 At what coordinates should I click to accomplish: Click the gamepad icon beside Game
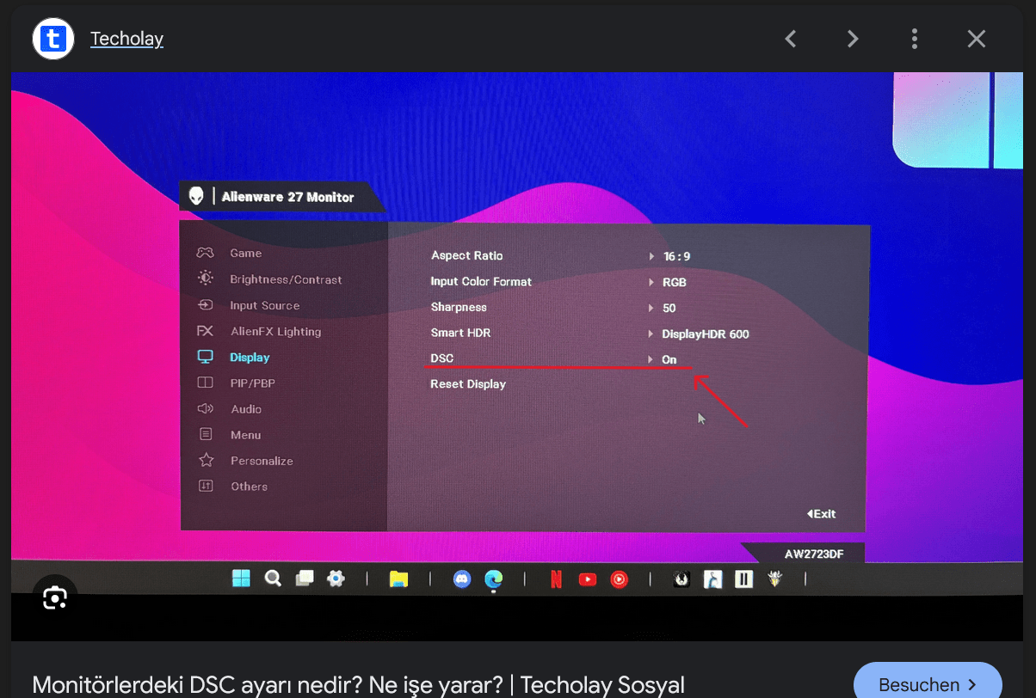click(205, 253)
